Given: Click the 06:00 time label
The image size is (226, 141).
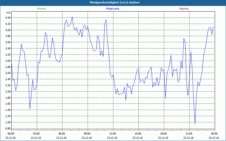Looking at the screenshot, I should tap(62, 134).
